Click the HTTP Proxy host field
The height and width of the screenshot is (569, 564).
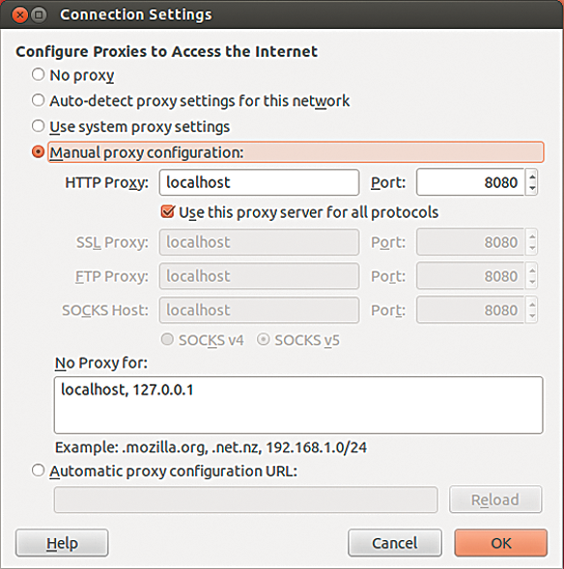[259, 182]
